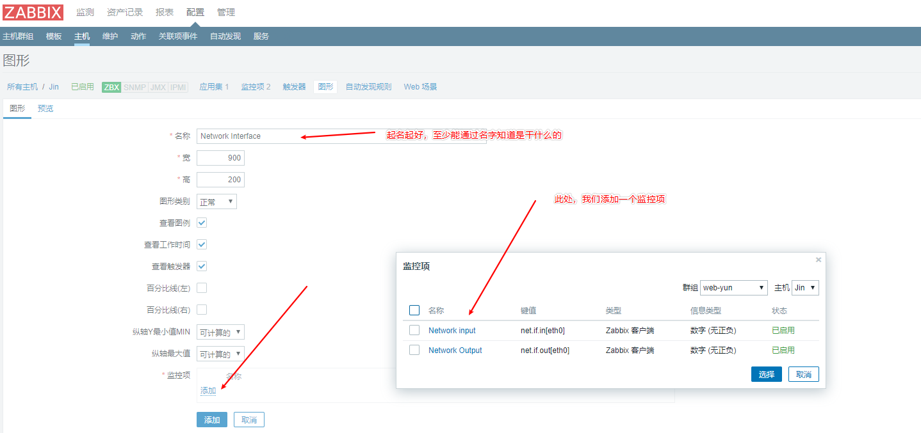Open the 图形类别 dropdown
The height and width of the screenshot is (433, 921).
216,201
